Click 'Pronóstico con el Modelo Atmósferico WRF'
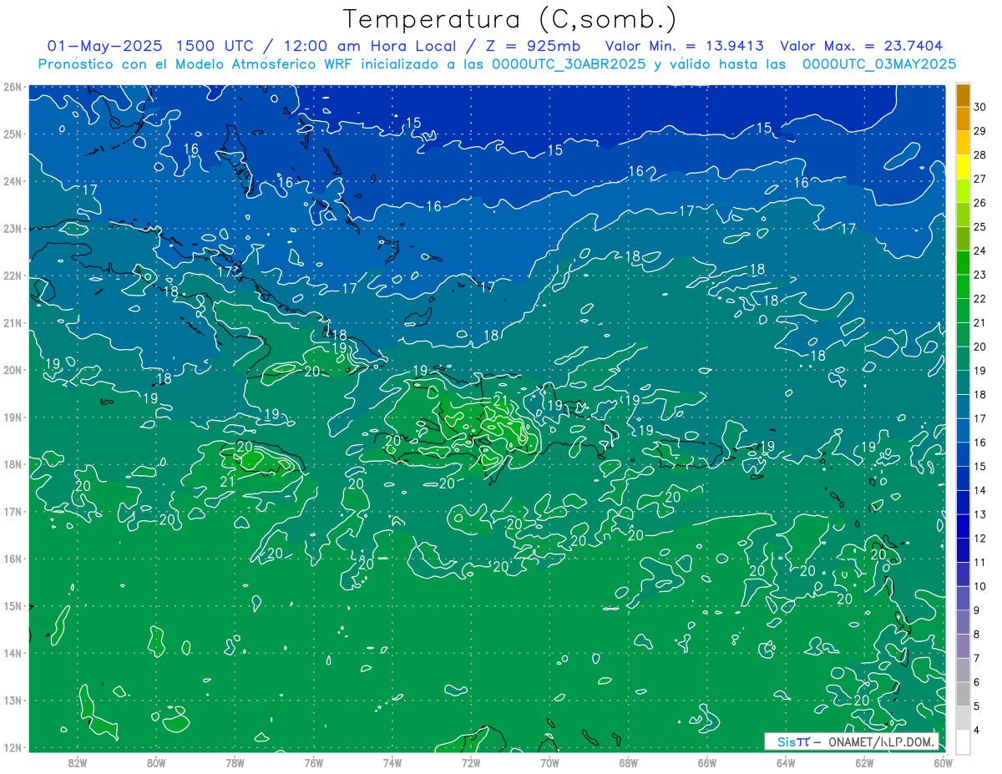 [x=197, y=63]
